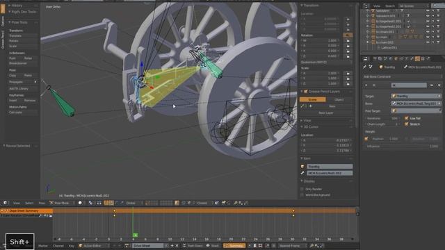Select the Bone Constraints properties tab icon
Viewport: 445px width, 250px height.
417,58
